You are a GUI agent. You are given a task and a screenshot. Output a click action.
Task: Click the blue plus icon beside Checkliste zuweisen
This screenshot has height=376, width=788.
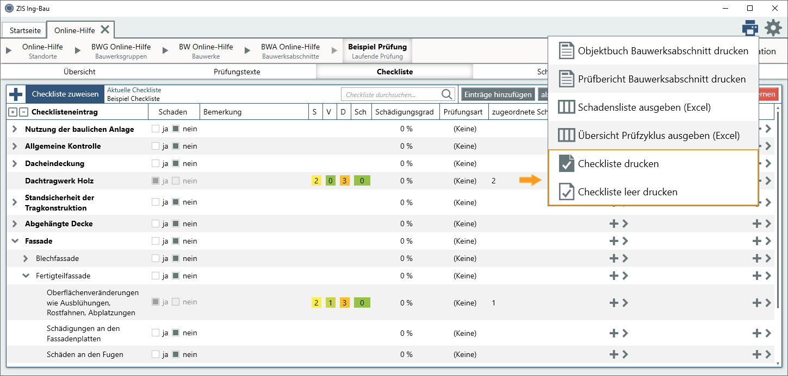16,94
